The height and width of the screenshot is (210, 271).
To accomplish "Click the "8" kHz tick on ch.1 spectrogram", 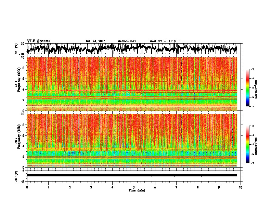I will point(24,68).
